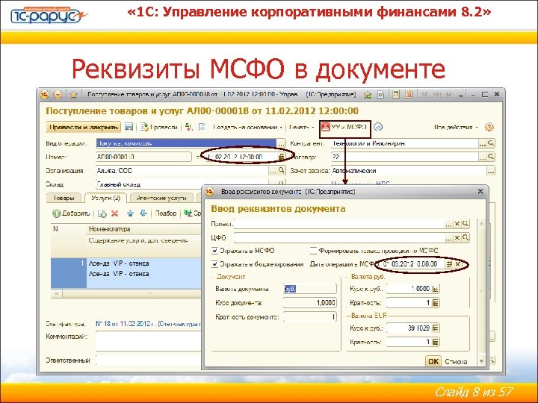Open the calculator for Валюта руб. Курс к руб.
Screen dimensions: 538x403
tap(435, 289)
